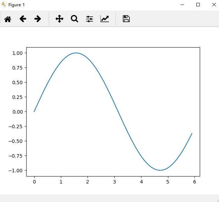Open the Edit axis and curve parameters tool
Screen dimensions: 219x202
[105, 19]
